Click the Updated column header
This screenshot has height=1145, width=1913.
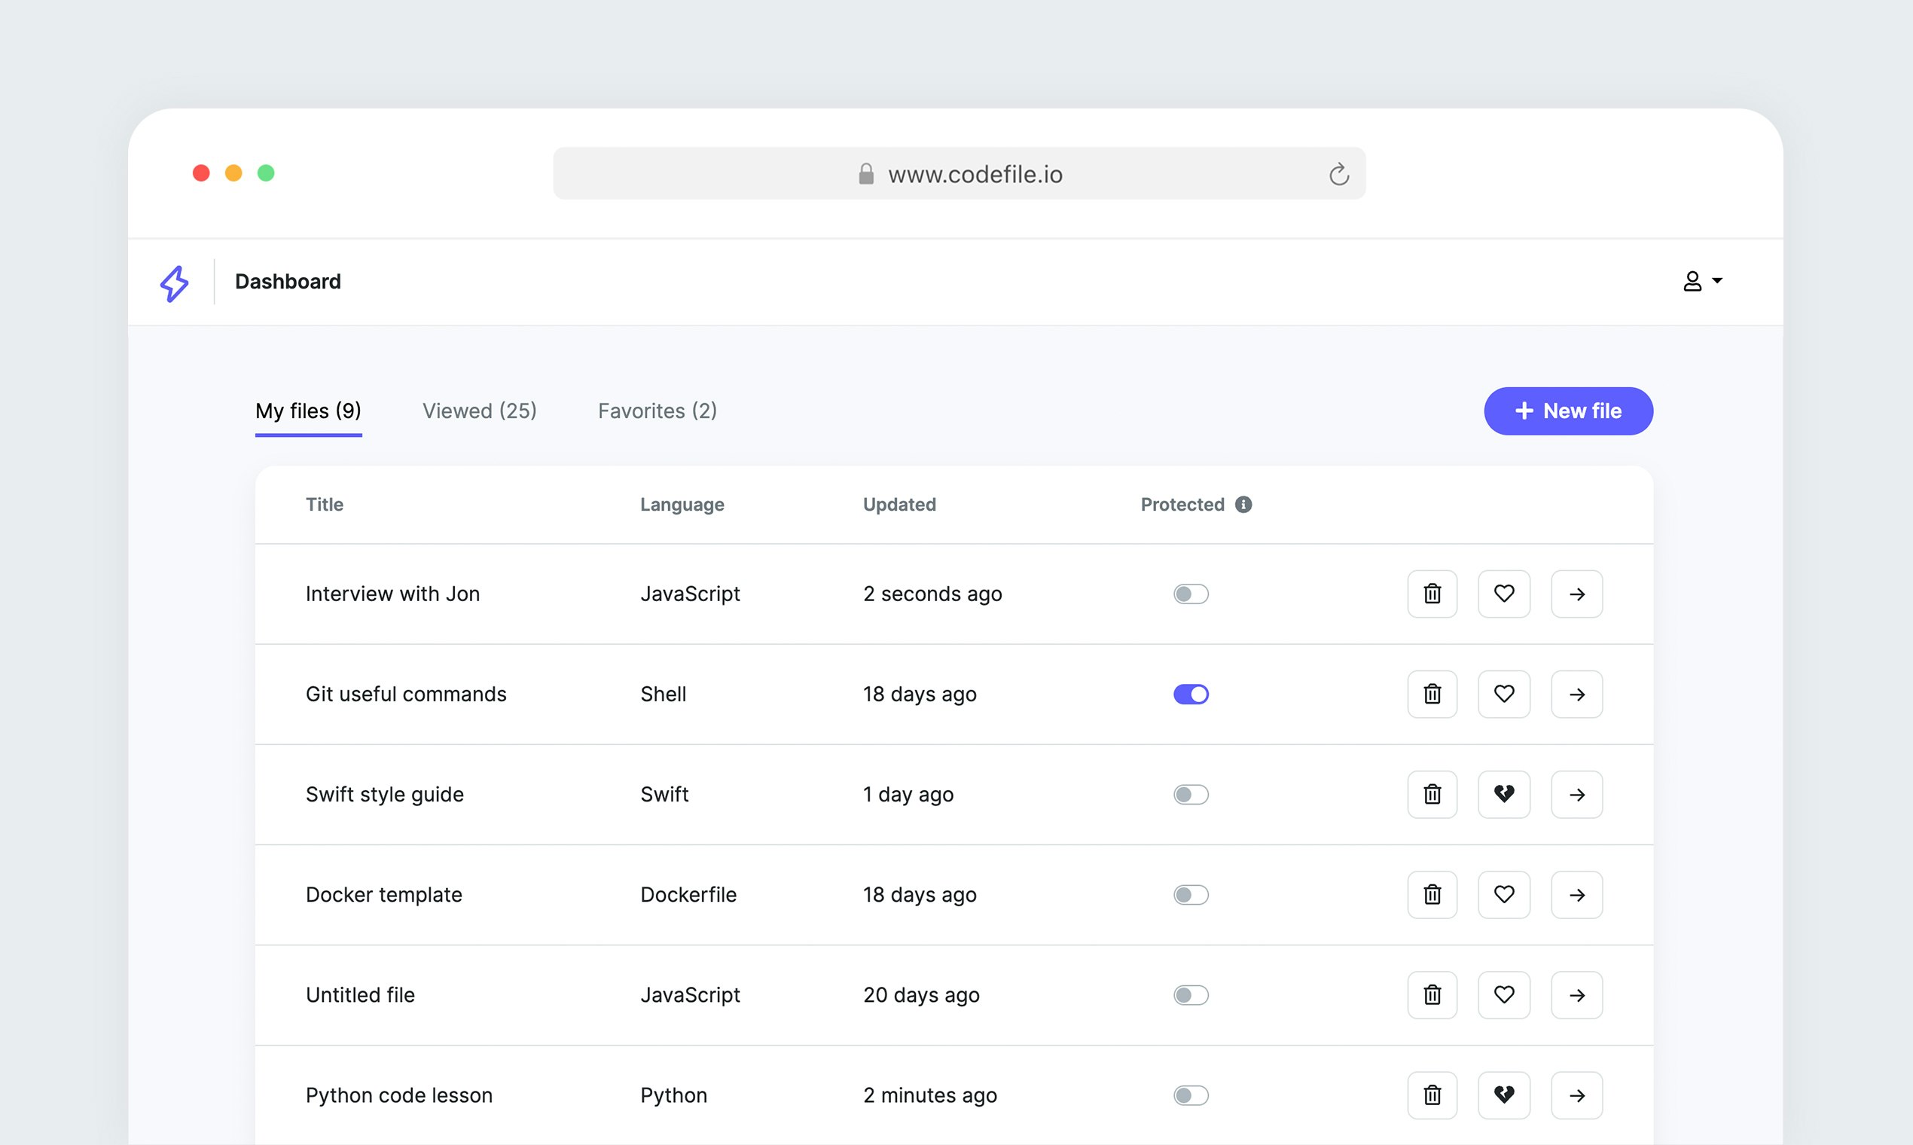899,505
